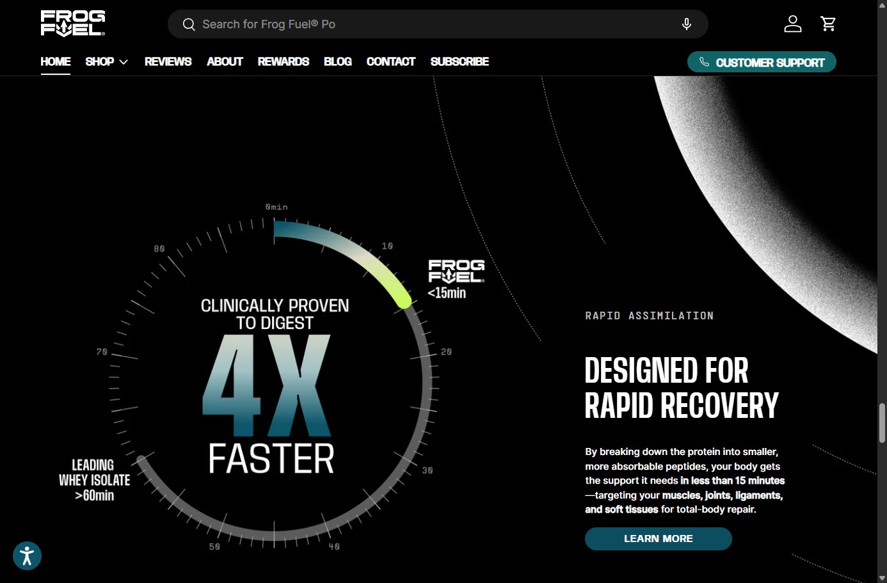This screenshot has width=887, height=583.
Task: Click the phone icon in Customer Support
Action: 704,62
